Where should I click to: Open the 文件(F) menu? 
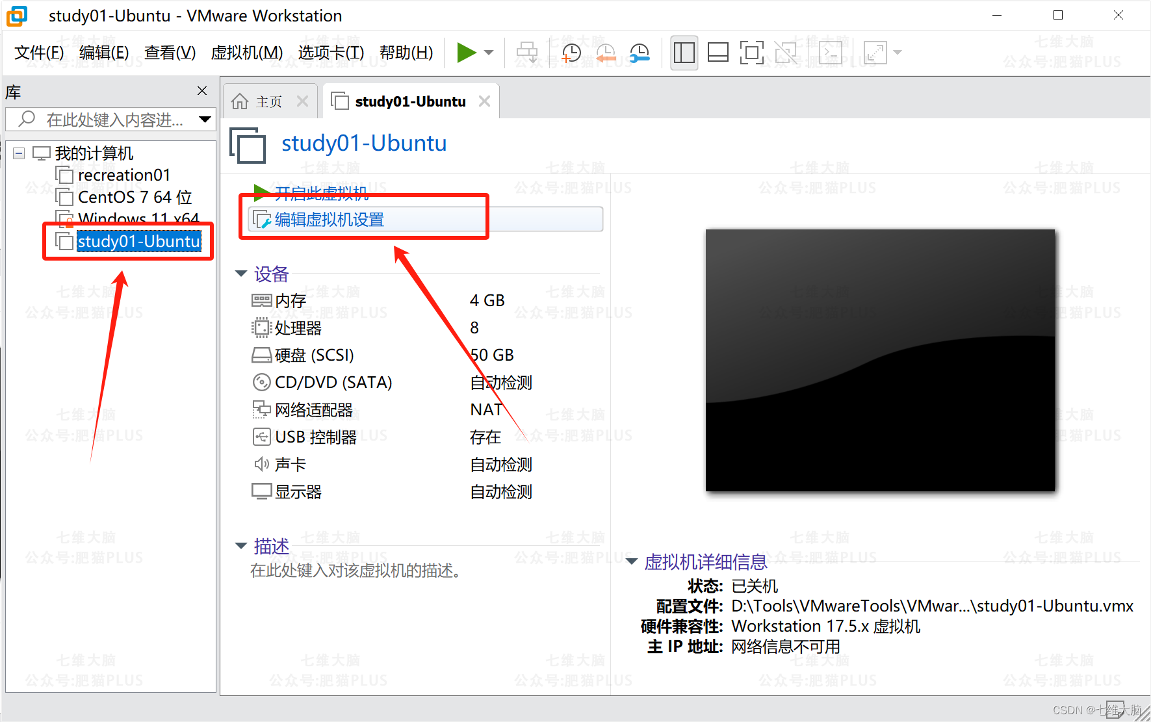coord(39,52)
